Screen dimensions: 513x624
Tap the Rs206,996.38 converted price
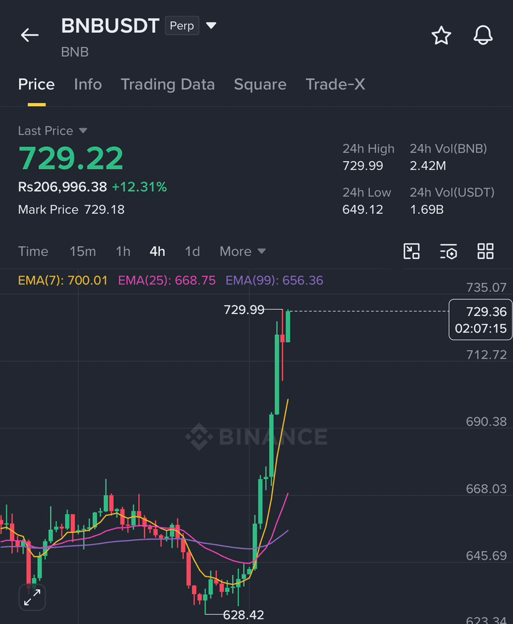tap(63, 187)
